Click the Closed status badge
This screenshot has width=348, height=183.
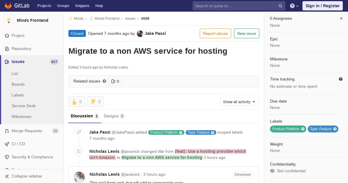pos(77,33)
